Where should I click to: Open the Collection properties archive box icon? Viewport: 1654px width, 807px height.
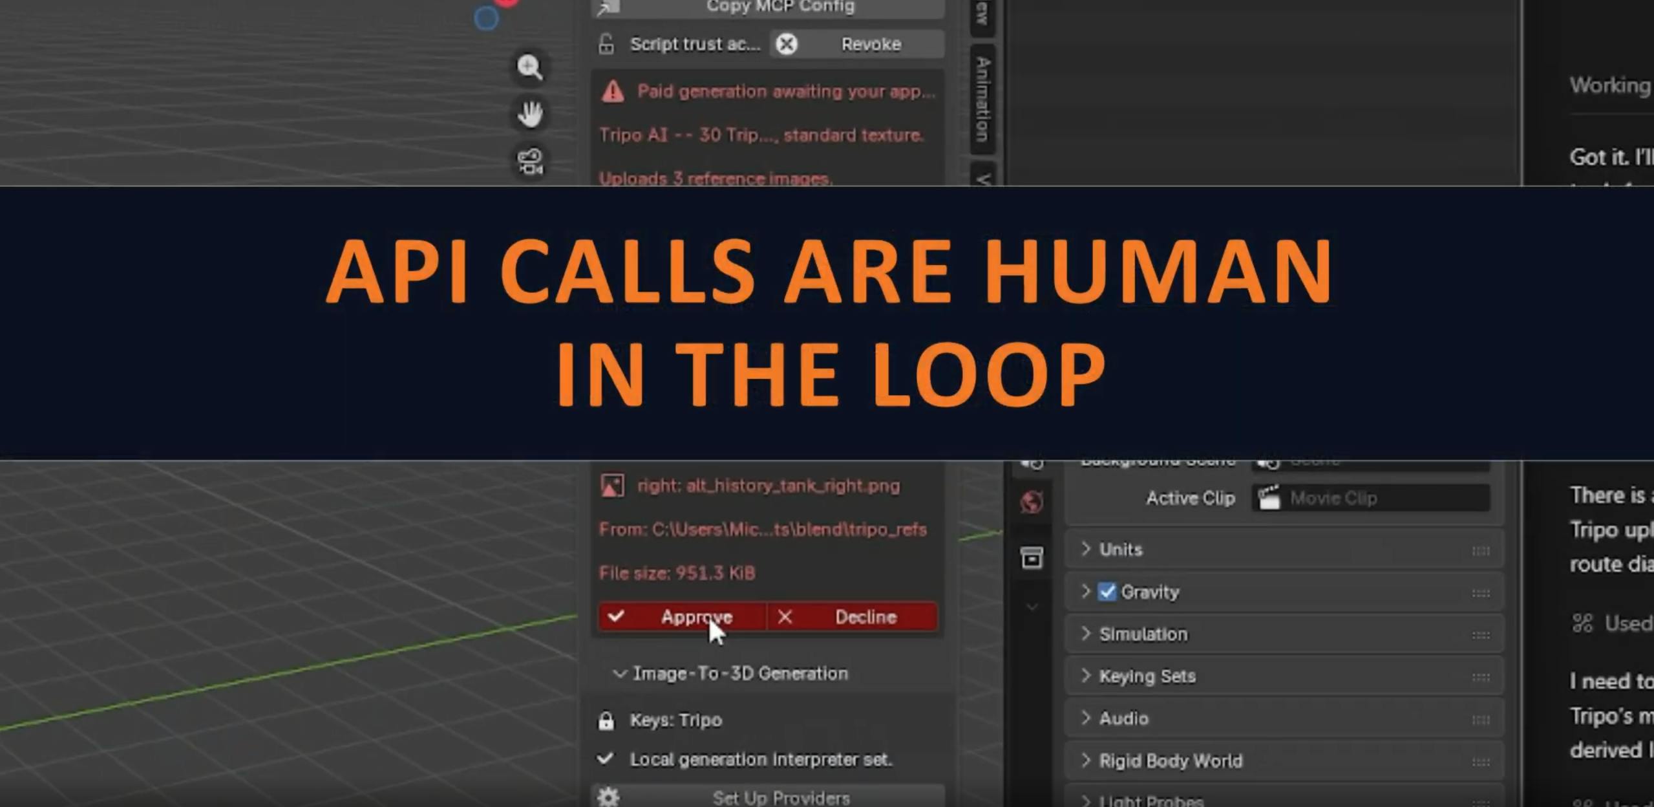1032,557
